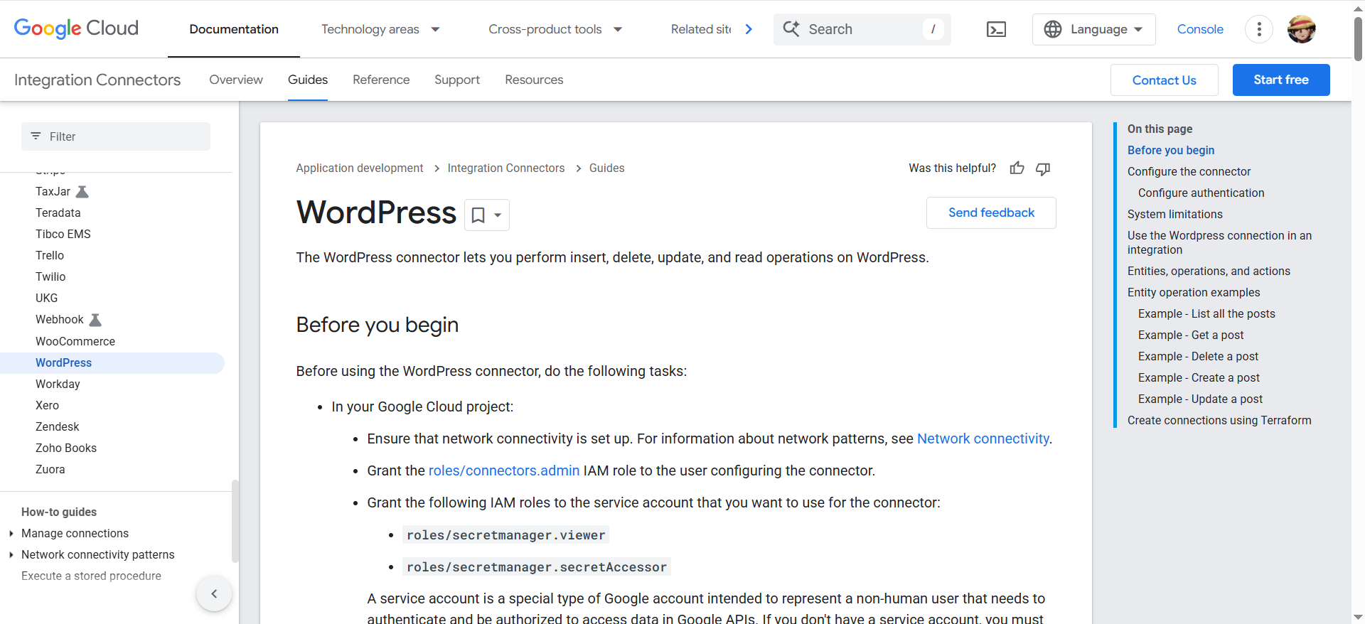Click the Start free button

[x=1281, y=80]
